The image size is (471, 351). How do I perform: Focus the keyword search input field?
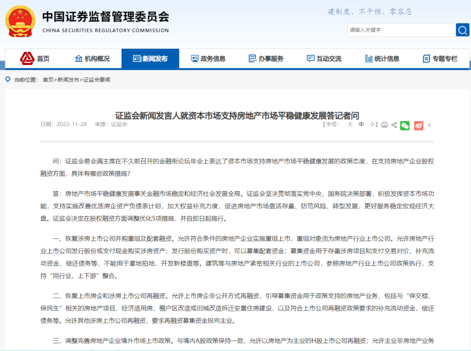coord(402,30)
